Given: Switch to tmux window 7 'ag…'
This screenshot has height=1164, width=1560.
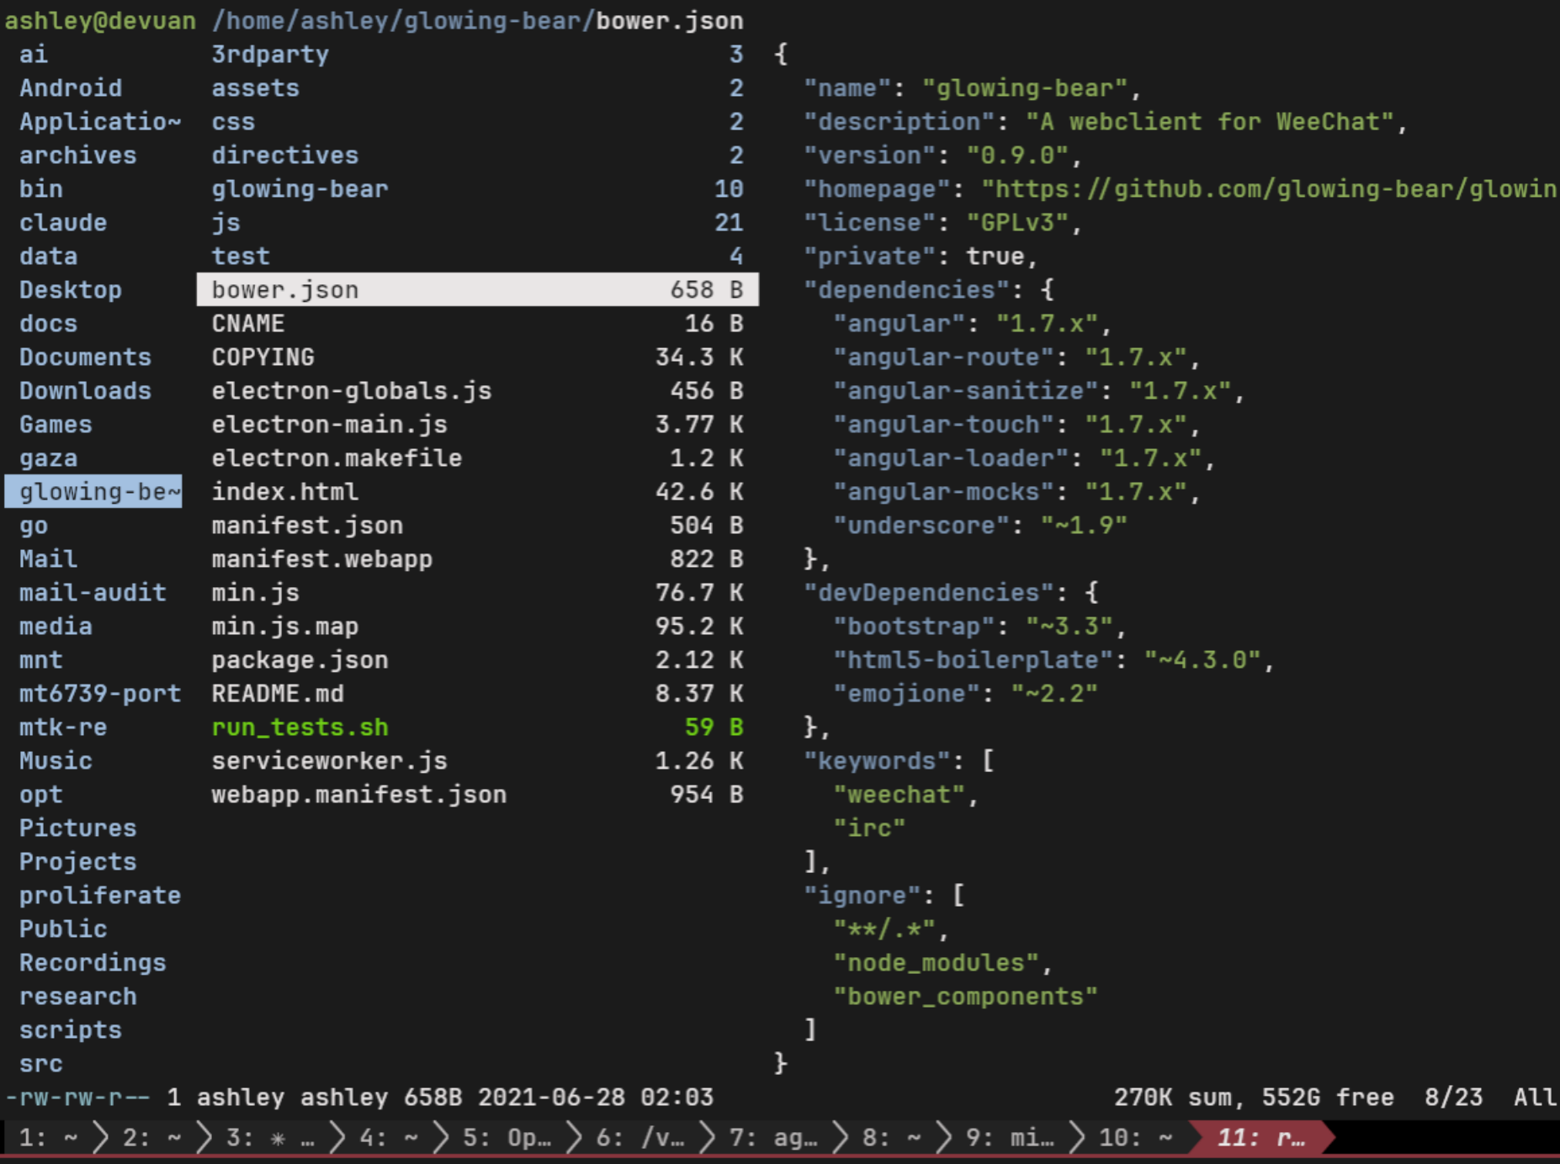Looking at the screenshot, I should [773, 1138].
